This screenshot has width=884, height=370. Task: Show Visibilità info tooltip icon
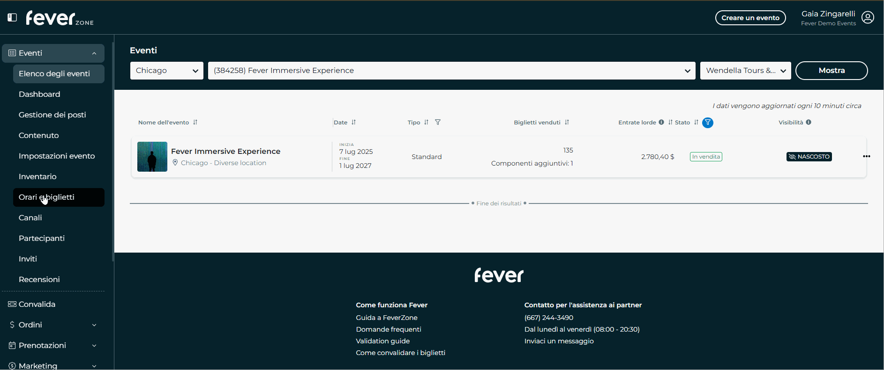point(809,122)
